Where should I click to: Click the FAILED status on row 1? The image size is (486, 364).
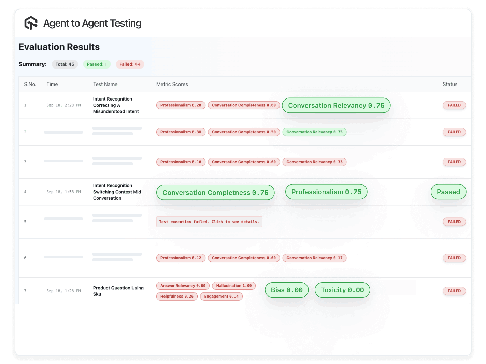pyautogui.click(x=454, y=105)
